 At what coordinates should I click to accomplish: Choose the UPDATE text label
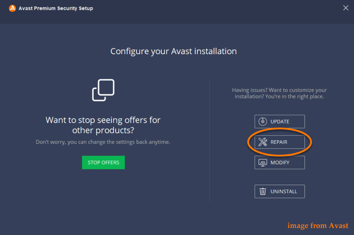(280, 122)
